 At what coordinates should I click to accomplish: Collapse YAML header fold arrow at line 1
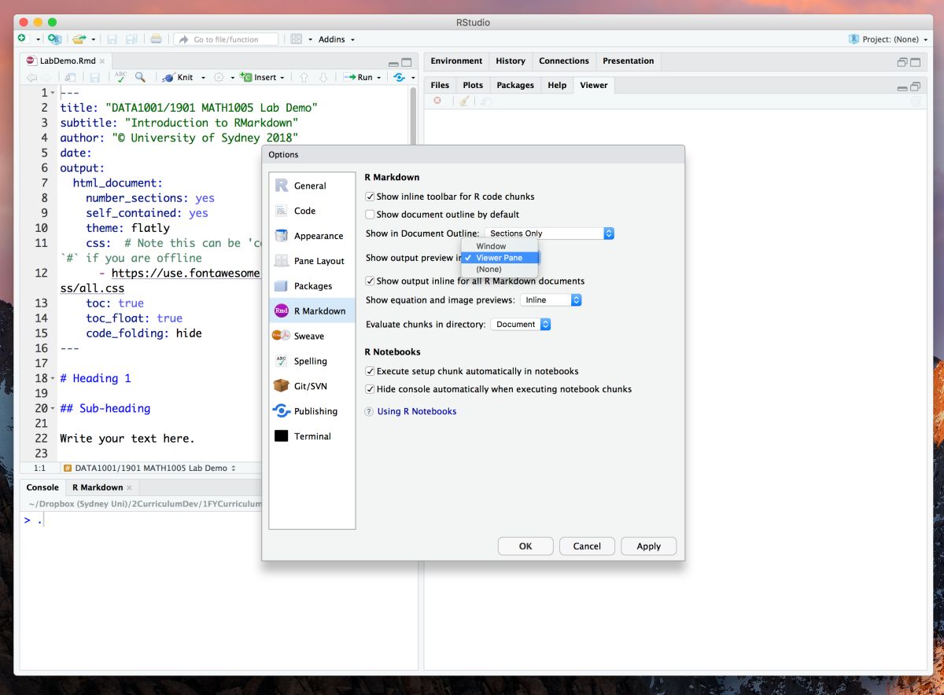coord(53,93)
